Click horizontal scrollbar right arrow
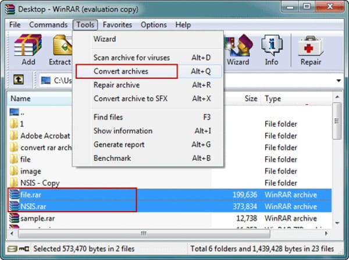Image resolution: width=349 pixels, height=260 pixels. [326, 233]
